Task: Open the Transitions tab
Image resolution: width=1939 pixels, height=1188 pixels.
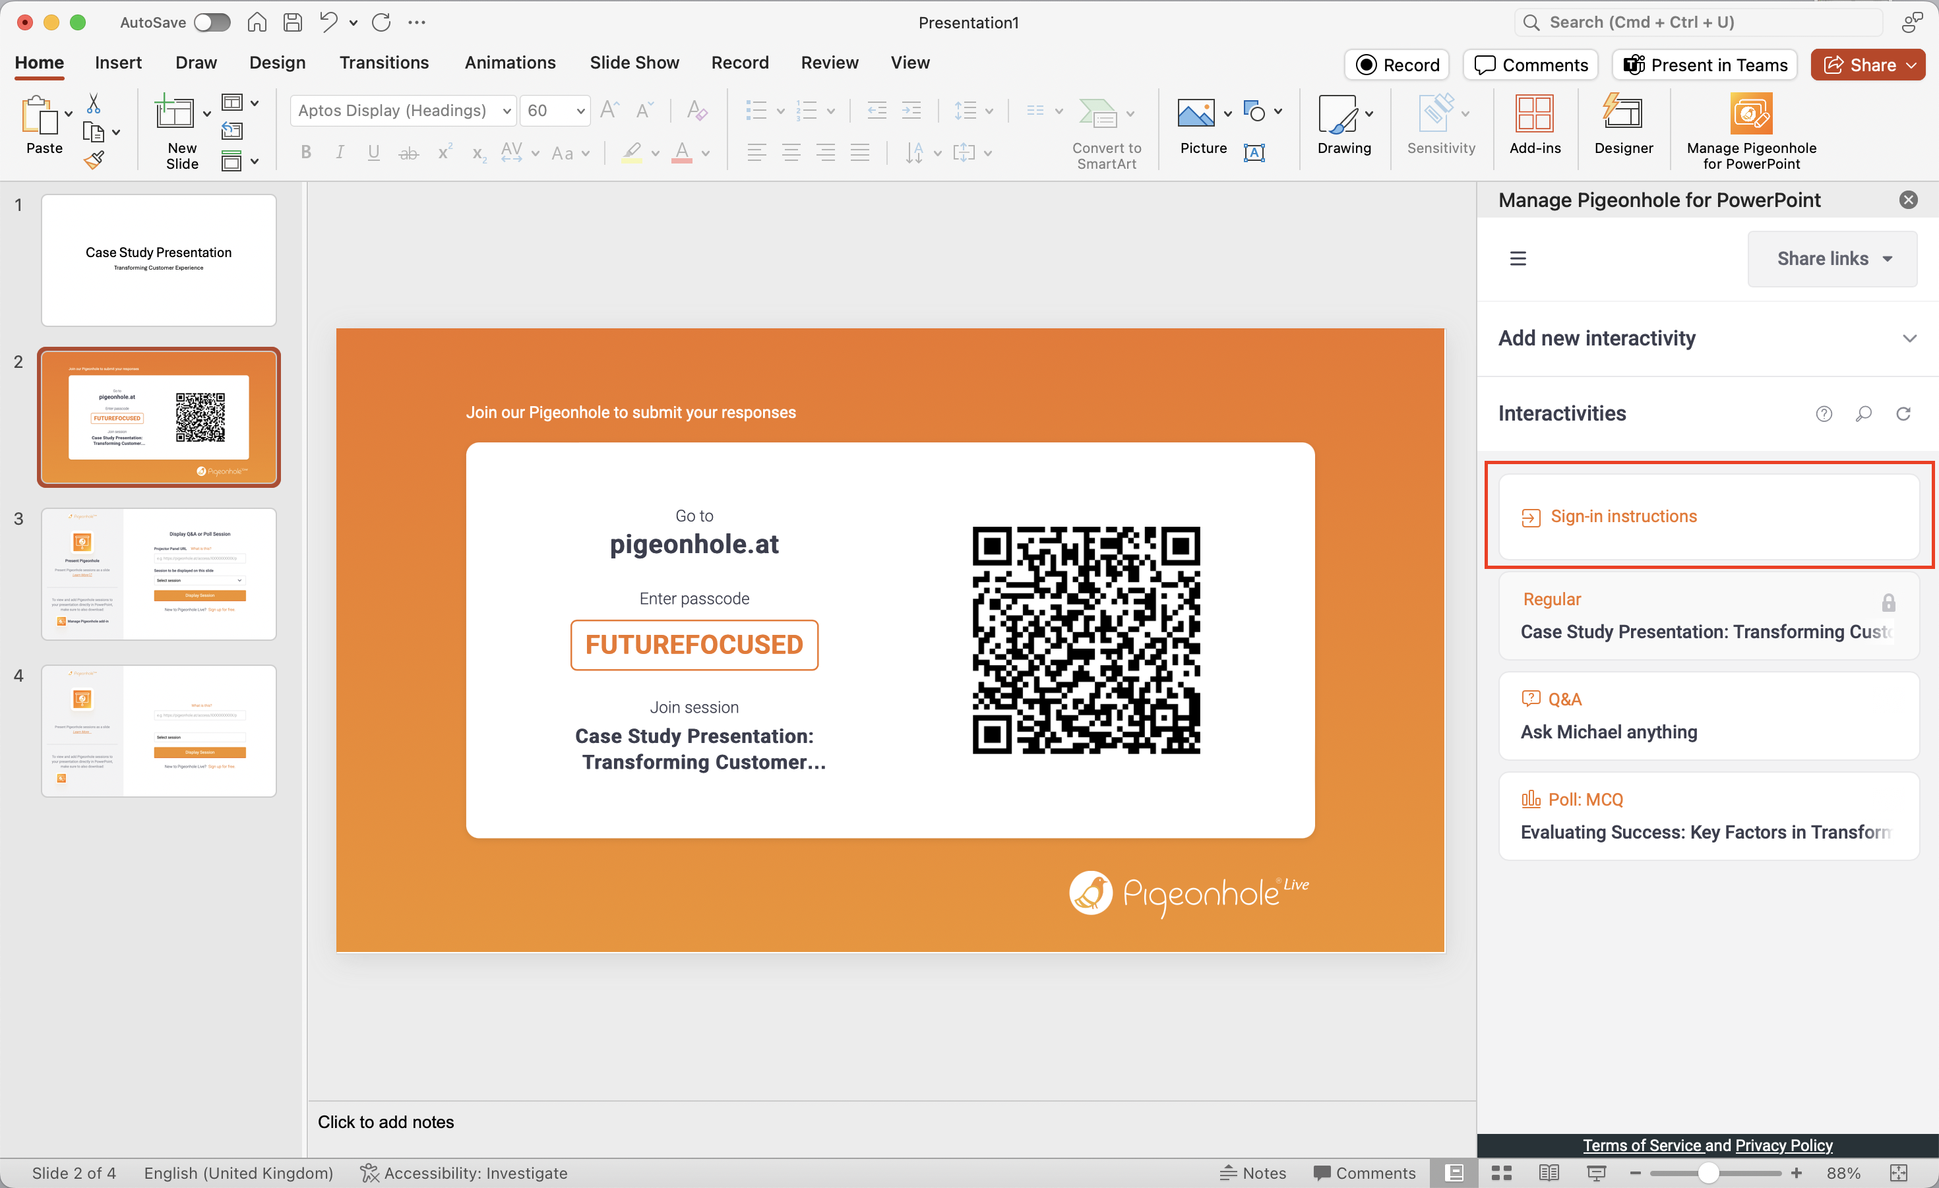Action: [384, 62]
